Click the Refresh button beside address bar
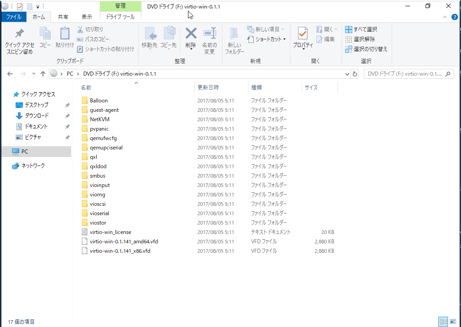This screenshot has width=461, height=327. 355,74
